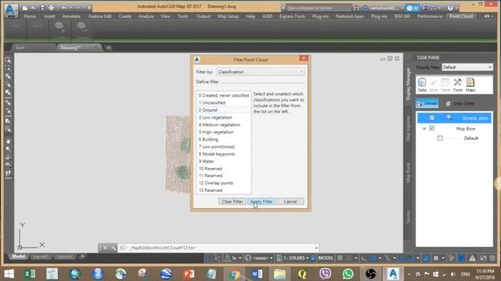Viewport: 501px width, 281px height.
Task: Click the command line close X icon
Action: point(105,247)
